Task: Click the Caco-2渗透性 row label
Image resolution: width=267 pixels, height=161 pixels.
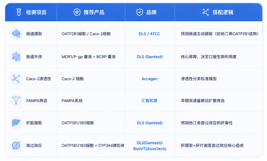Action: (x=39, y=79)
